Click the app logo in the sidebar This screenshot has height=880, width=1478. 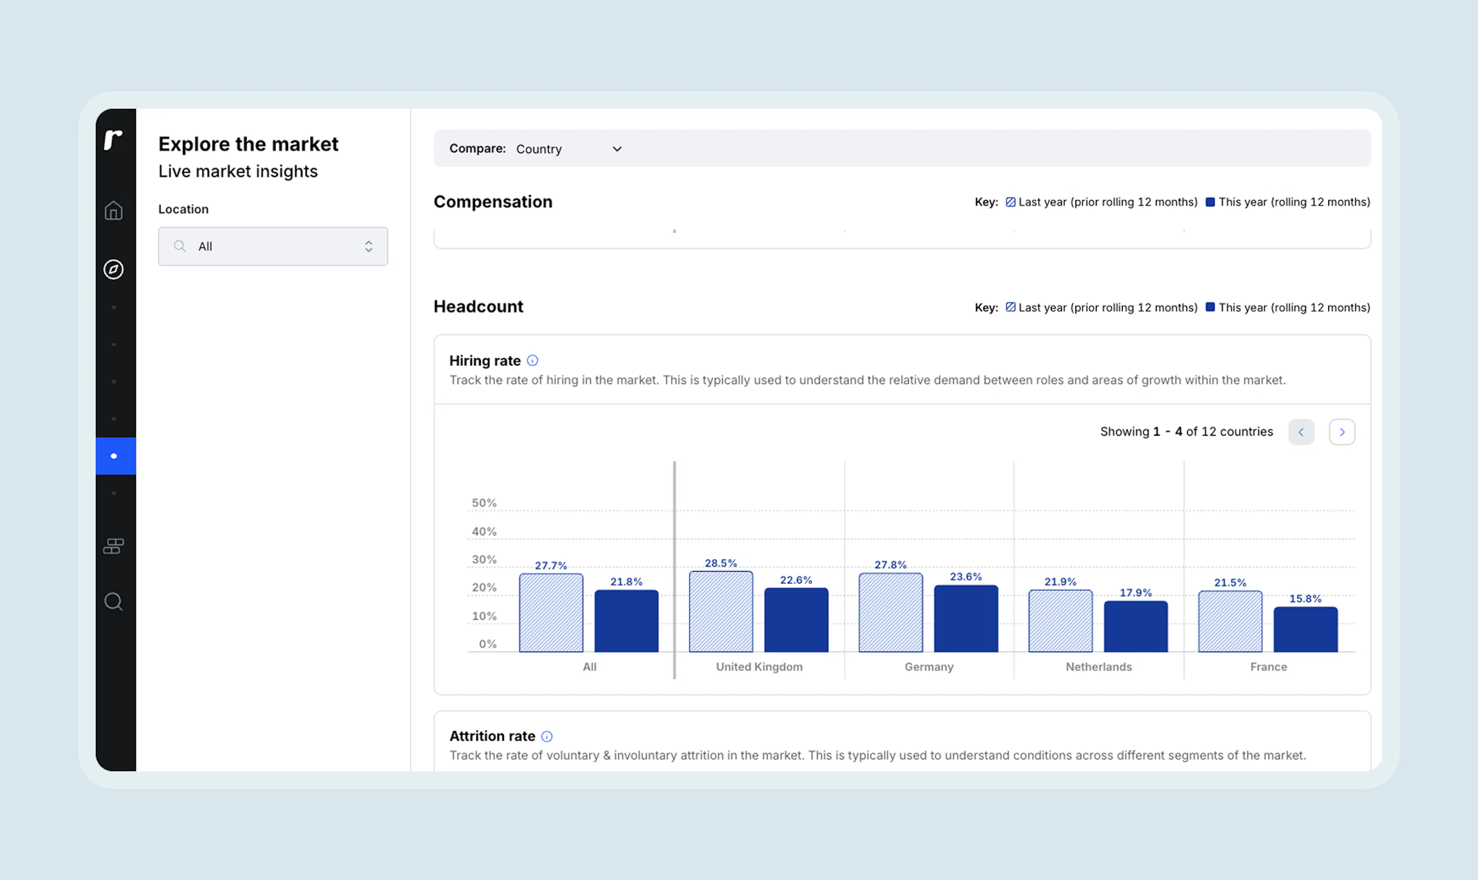coord(113,140)
